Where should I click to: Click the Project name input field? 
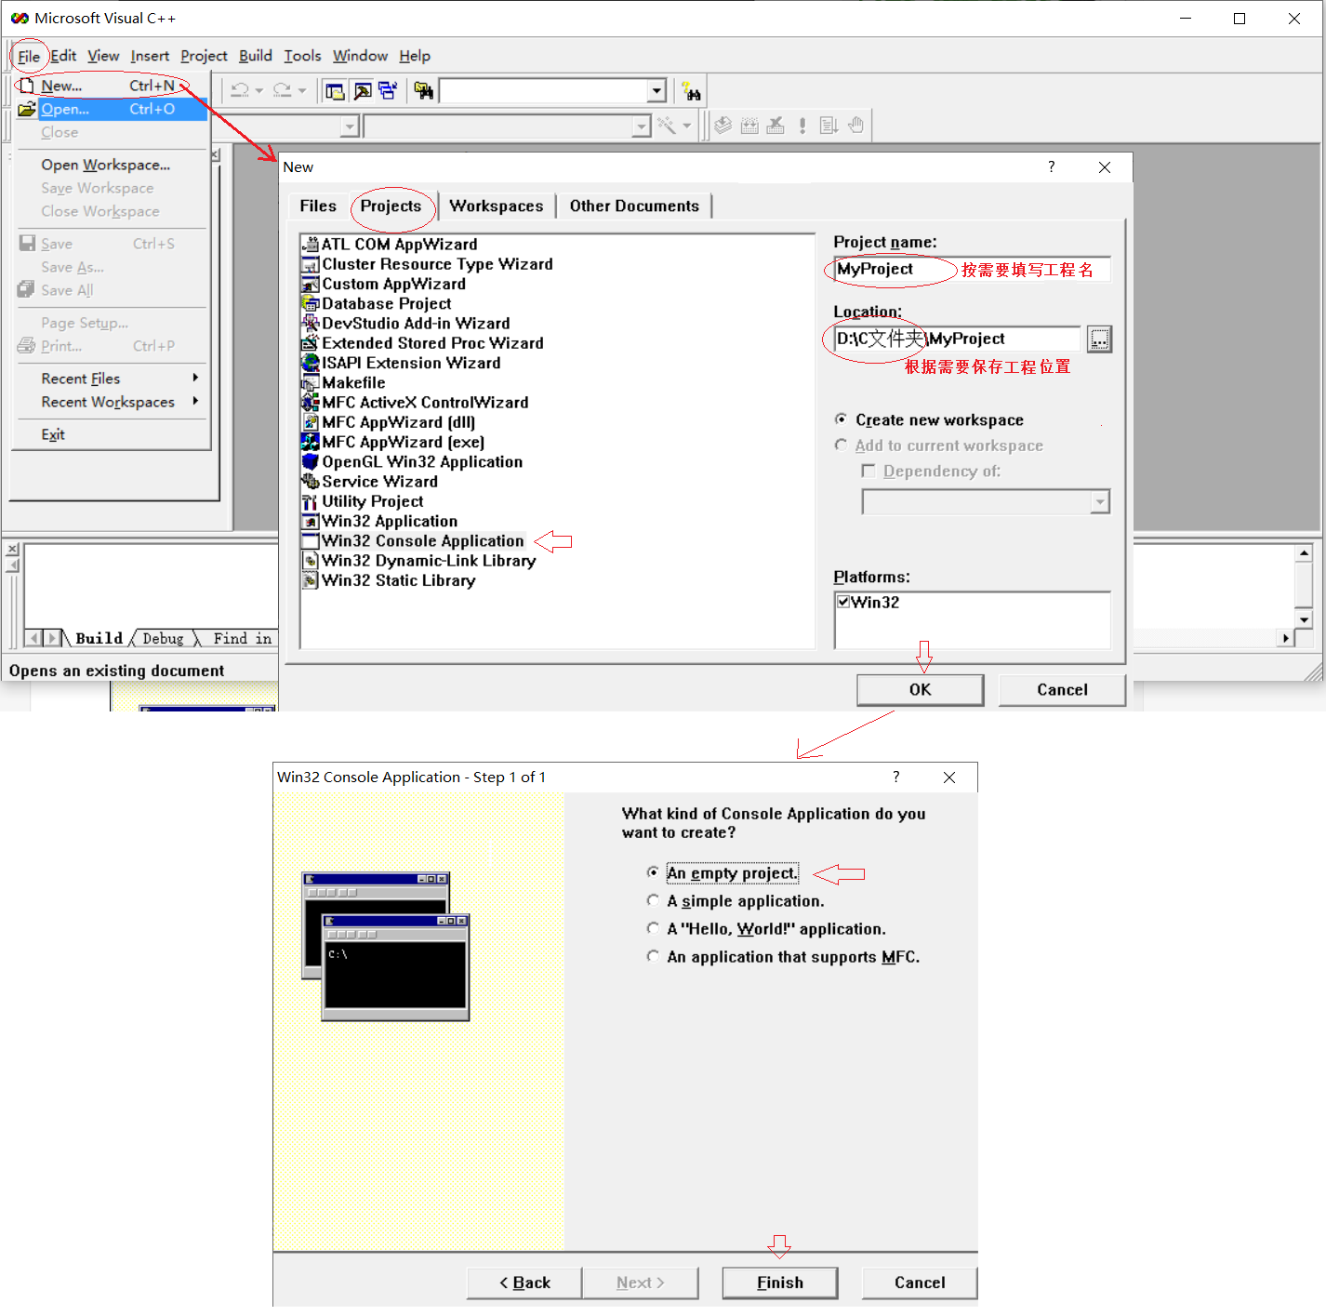(972, 269)
